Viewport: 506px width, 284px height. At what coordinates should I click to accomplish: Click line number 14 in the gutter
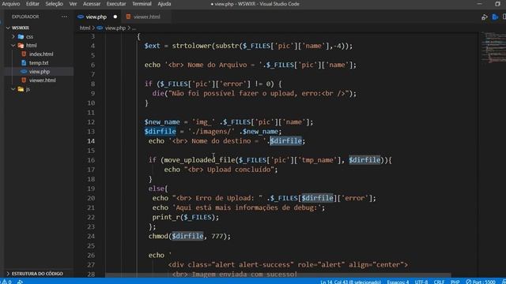[91, 141]
